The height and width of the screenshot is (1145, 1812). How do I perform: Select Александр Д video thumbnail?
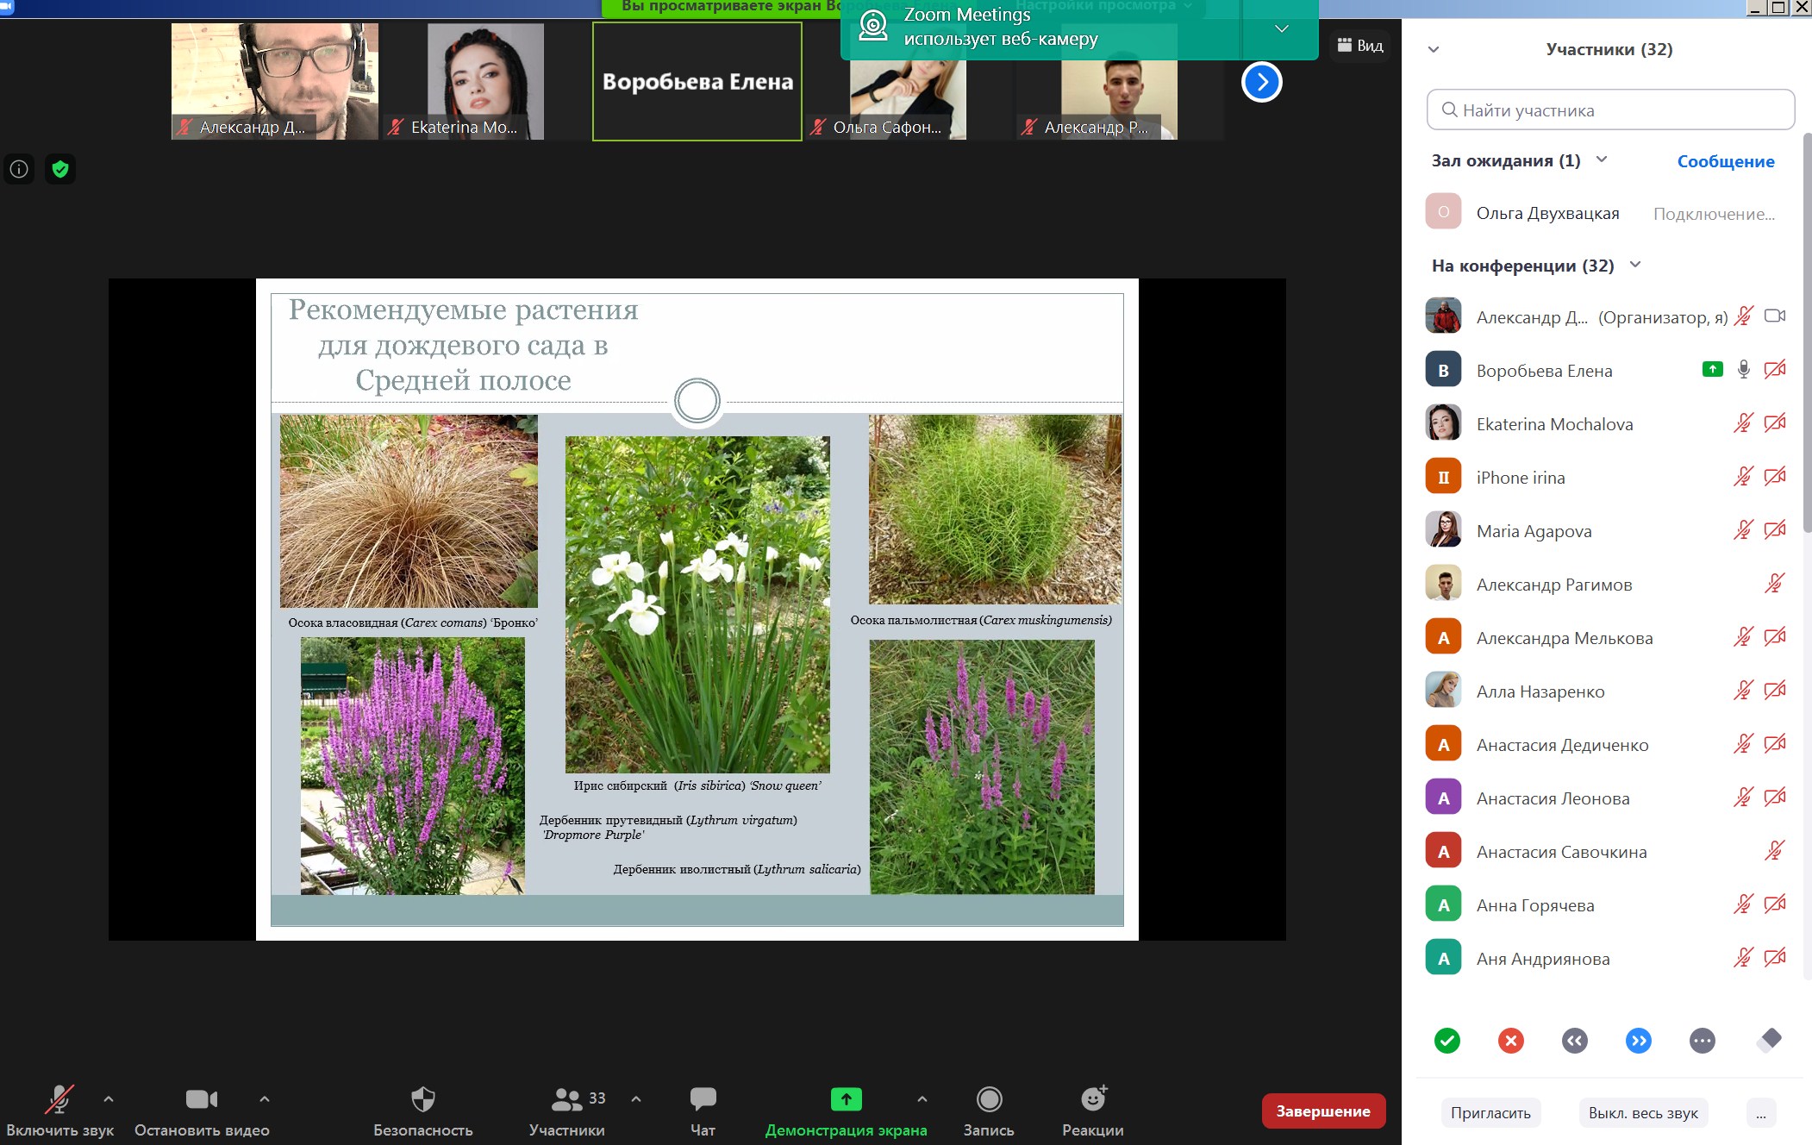[x=274, y=82]
